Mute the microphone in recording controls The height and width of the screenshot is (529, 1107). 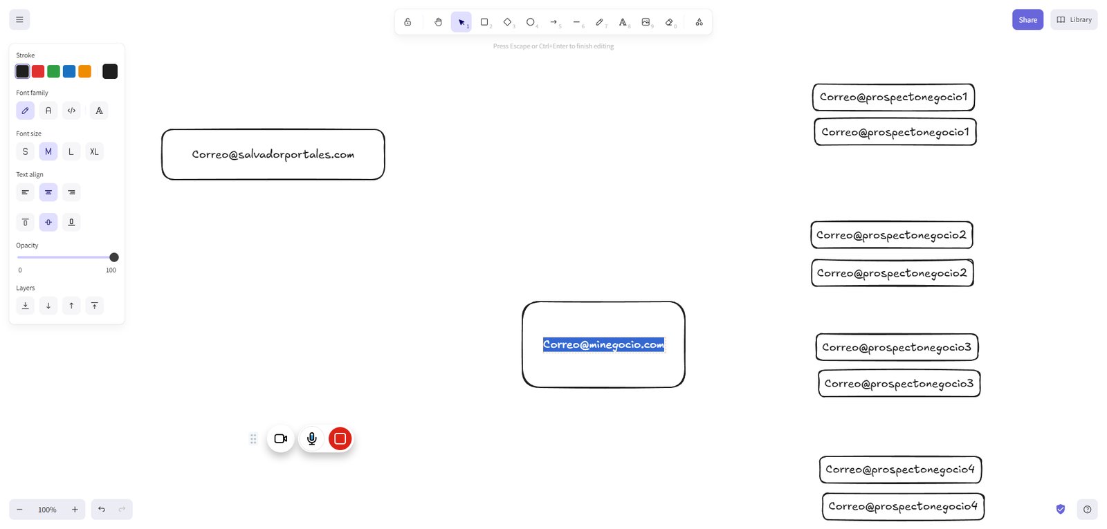click(x=312, y=438)
